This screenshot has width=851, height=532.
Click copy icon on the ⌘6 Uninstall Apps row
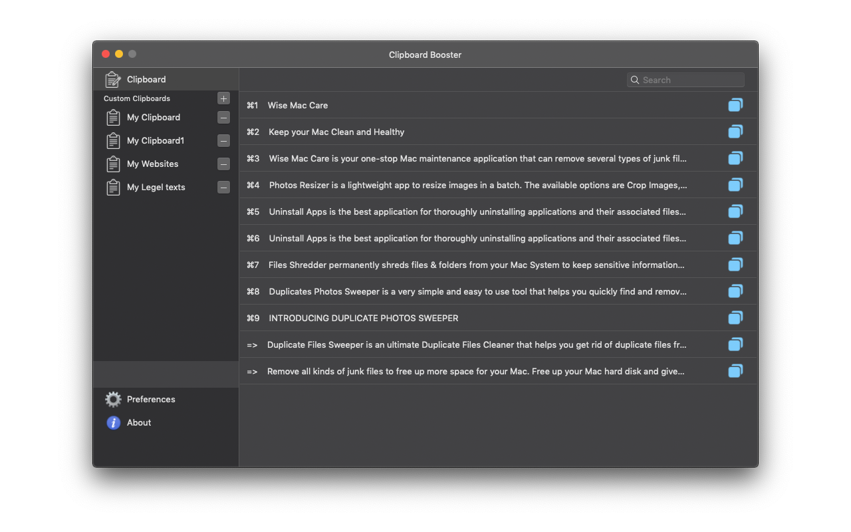735,238
